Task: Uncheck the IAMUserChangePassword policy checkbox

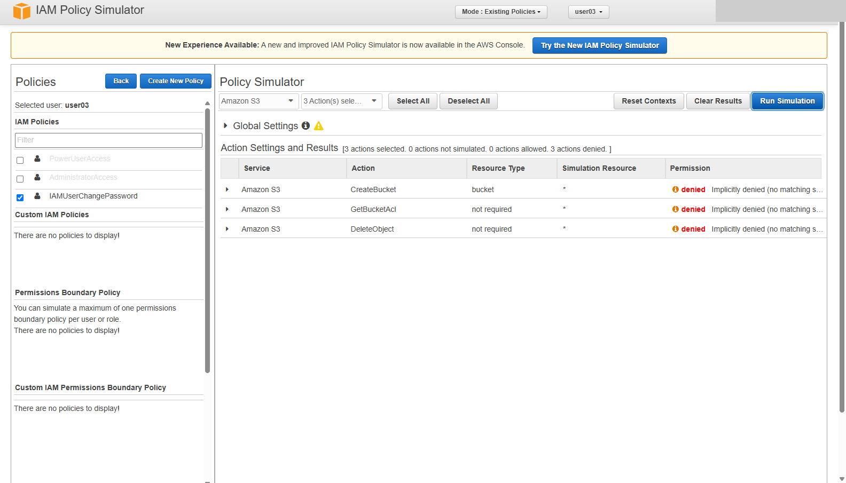Action: coord(20,197)
